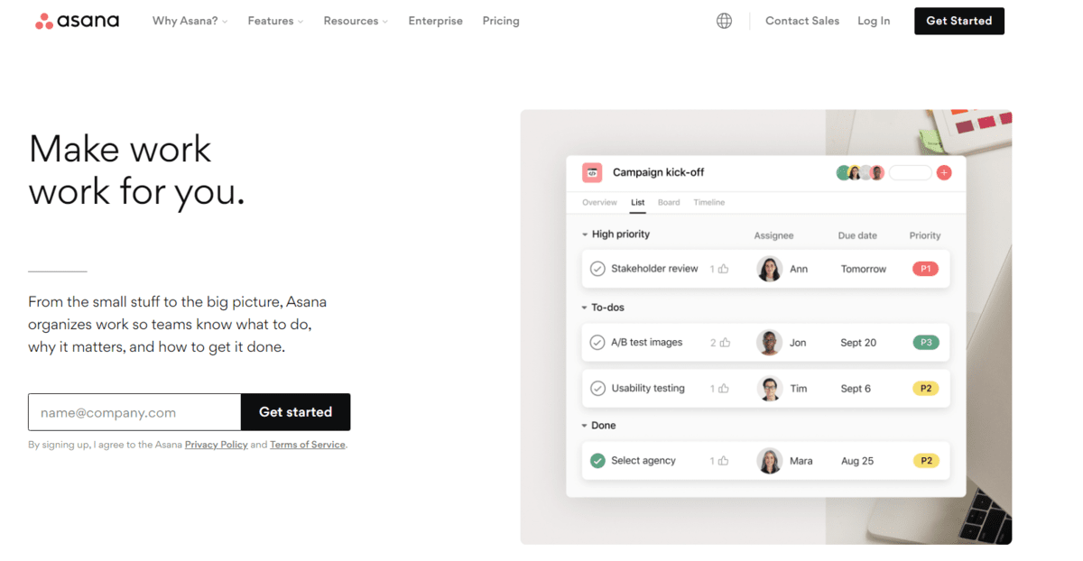Click the red P1 priority tag

coord(926,269)
